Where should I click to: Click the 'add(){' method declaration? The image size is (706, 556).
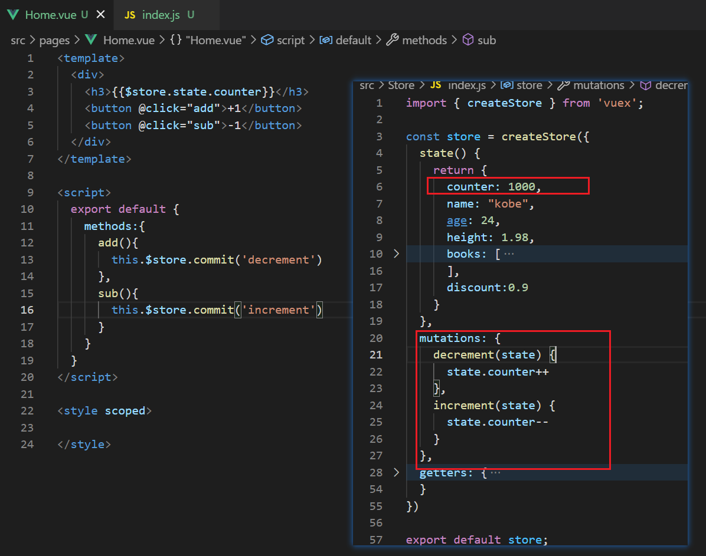(x=118, y=243)
